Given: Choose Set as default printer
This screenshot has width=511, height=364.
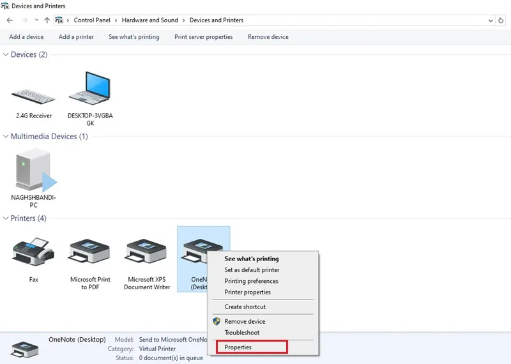Looking at the screenshot, I should [252, 270].
